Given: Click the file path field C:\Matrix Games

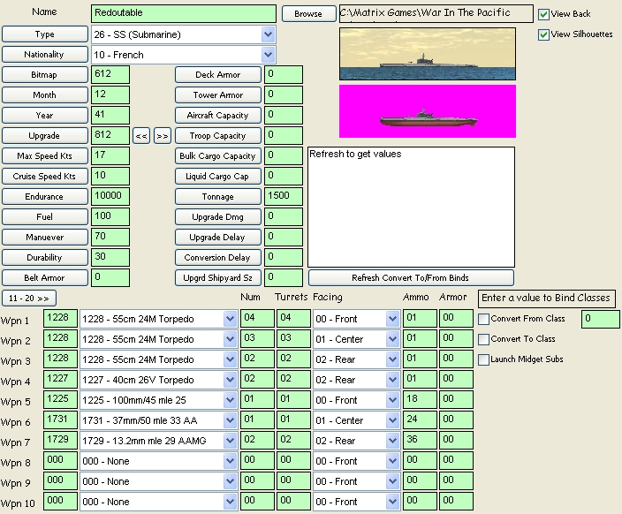Looking at the screenshot, I should point(436,13).
